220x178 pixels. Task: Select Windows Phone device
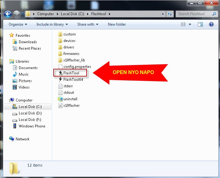(32, 126)
